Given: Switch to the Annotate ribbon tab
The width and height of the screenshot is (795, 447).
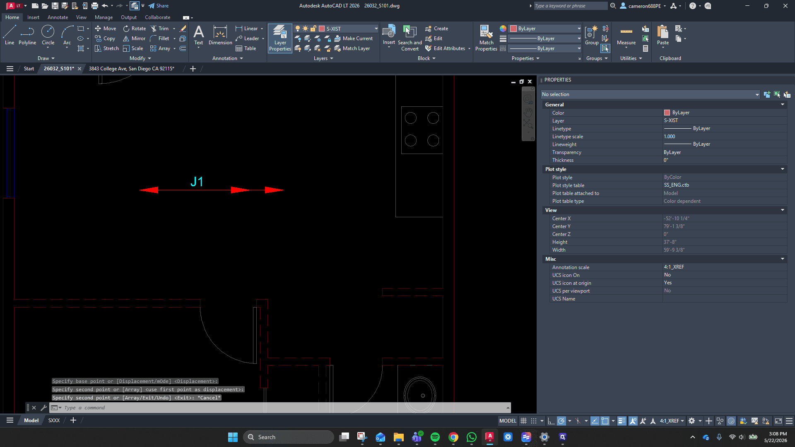Looking at the screenshot, I should (x=58, y=17).
